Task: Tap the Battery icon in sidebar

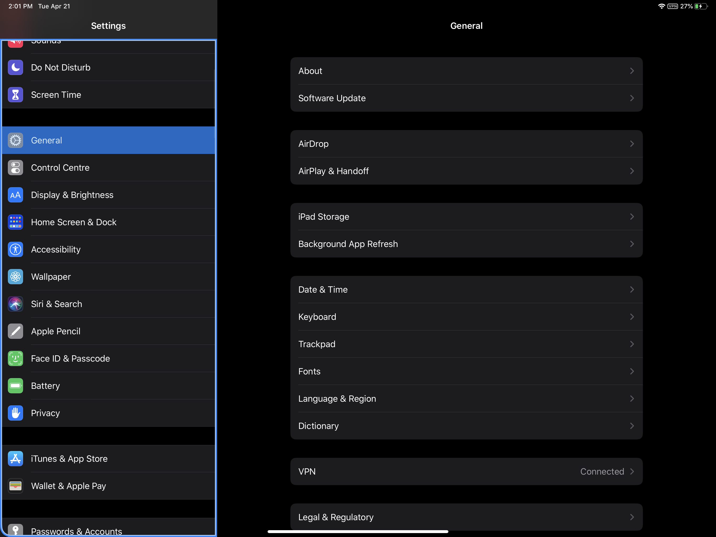Action: click(15, 386)
